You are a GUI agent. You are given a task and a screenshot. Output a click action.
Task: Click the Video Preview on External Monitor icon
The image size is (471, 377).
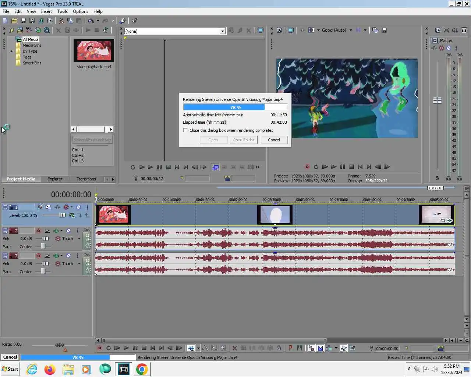291,30
